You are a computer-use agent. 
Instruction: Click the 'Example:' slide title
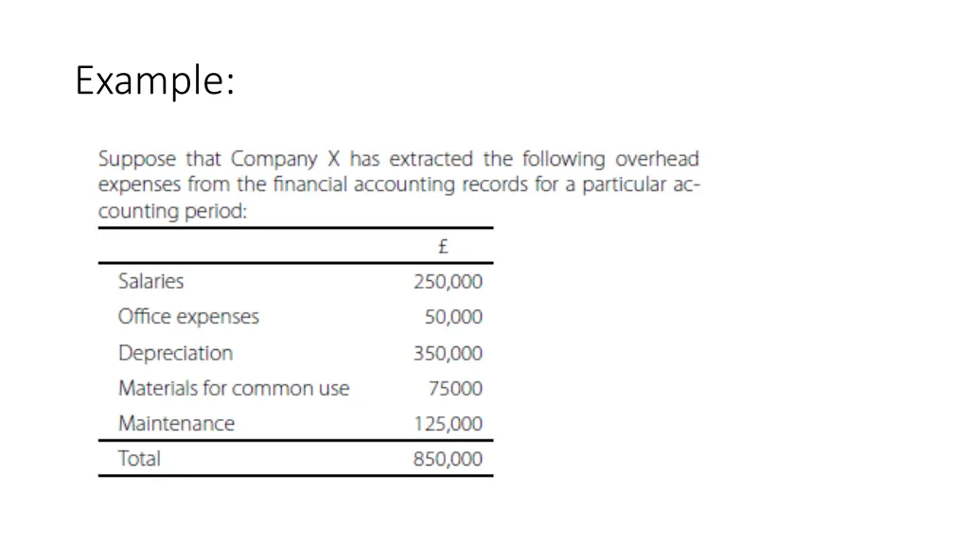point(154,80)
